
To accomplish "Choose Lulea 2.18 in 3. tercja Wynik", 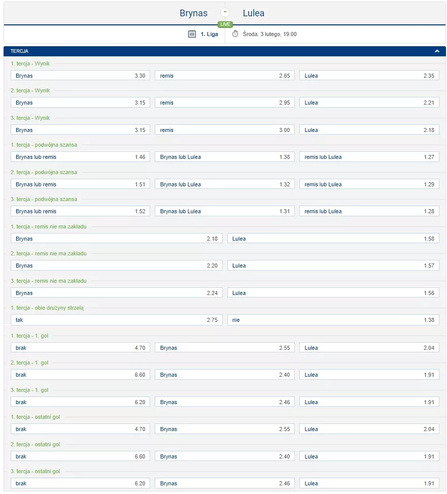I will pos(369,130).
